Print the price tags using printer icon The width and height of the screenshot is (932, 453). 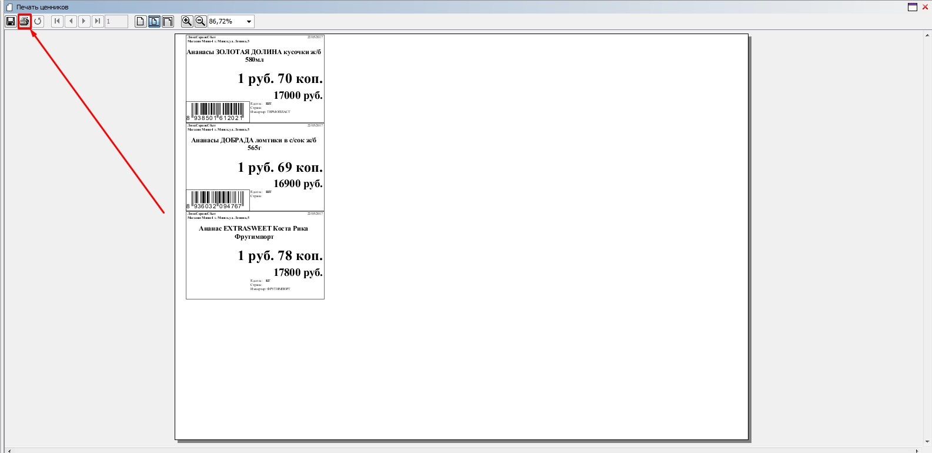tap(24, 22)
